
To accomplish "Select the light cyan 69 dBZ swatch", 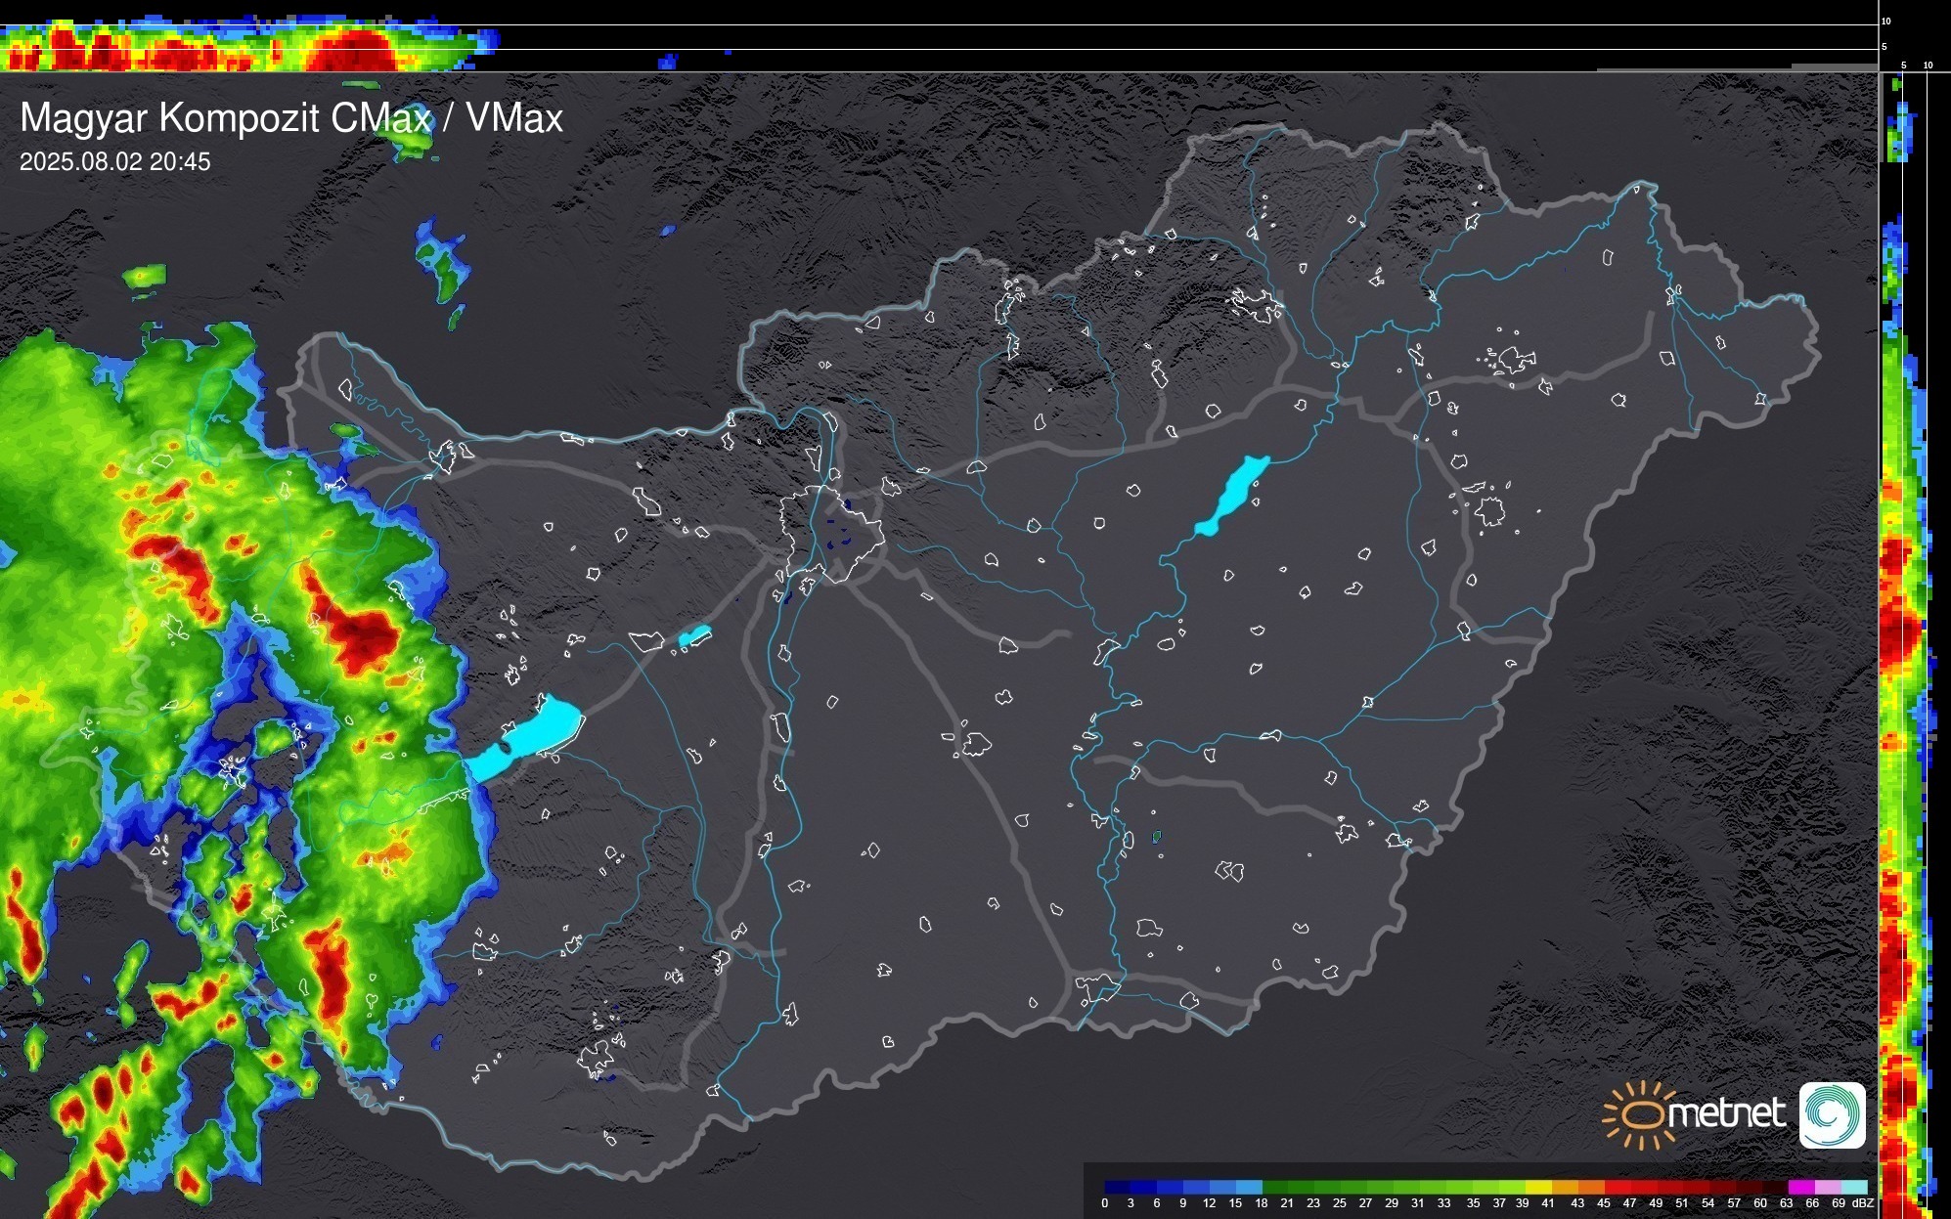I will pyautogui.click(x=1854, y=1188).
